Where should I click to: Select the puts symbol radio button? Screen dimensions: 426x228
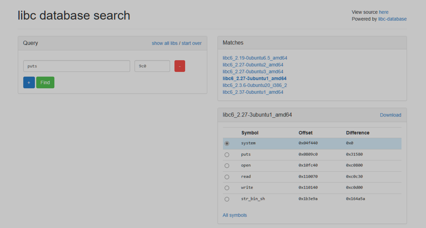[x=227, y=155]
